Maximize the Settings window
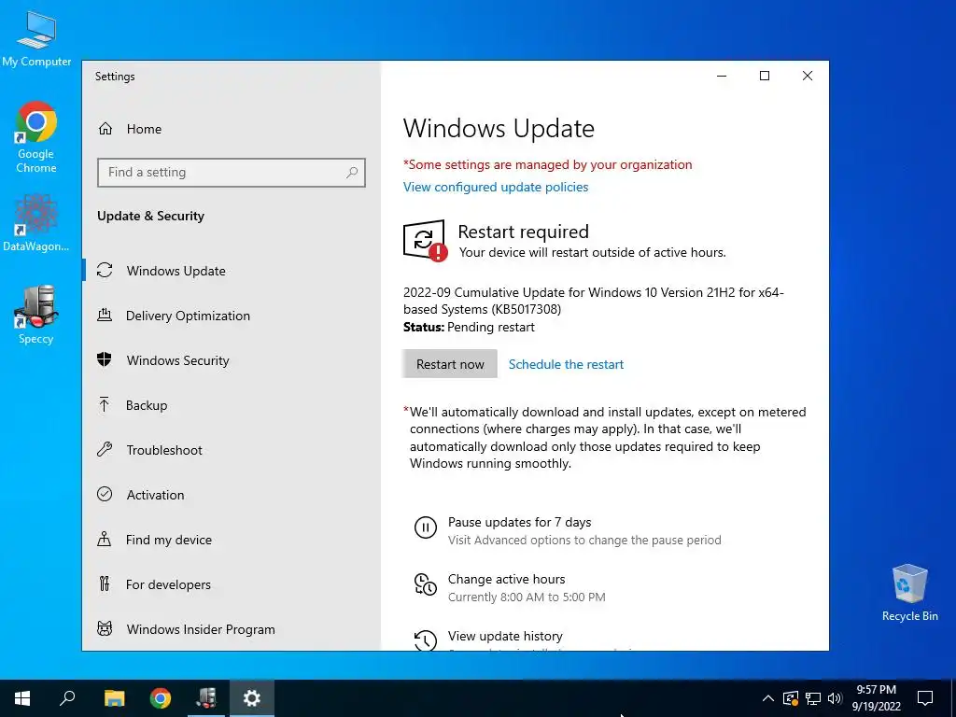 [765, 76]
